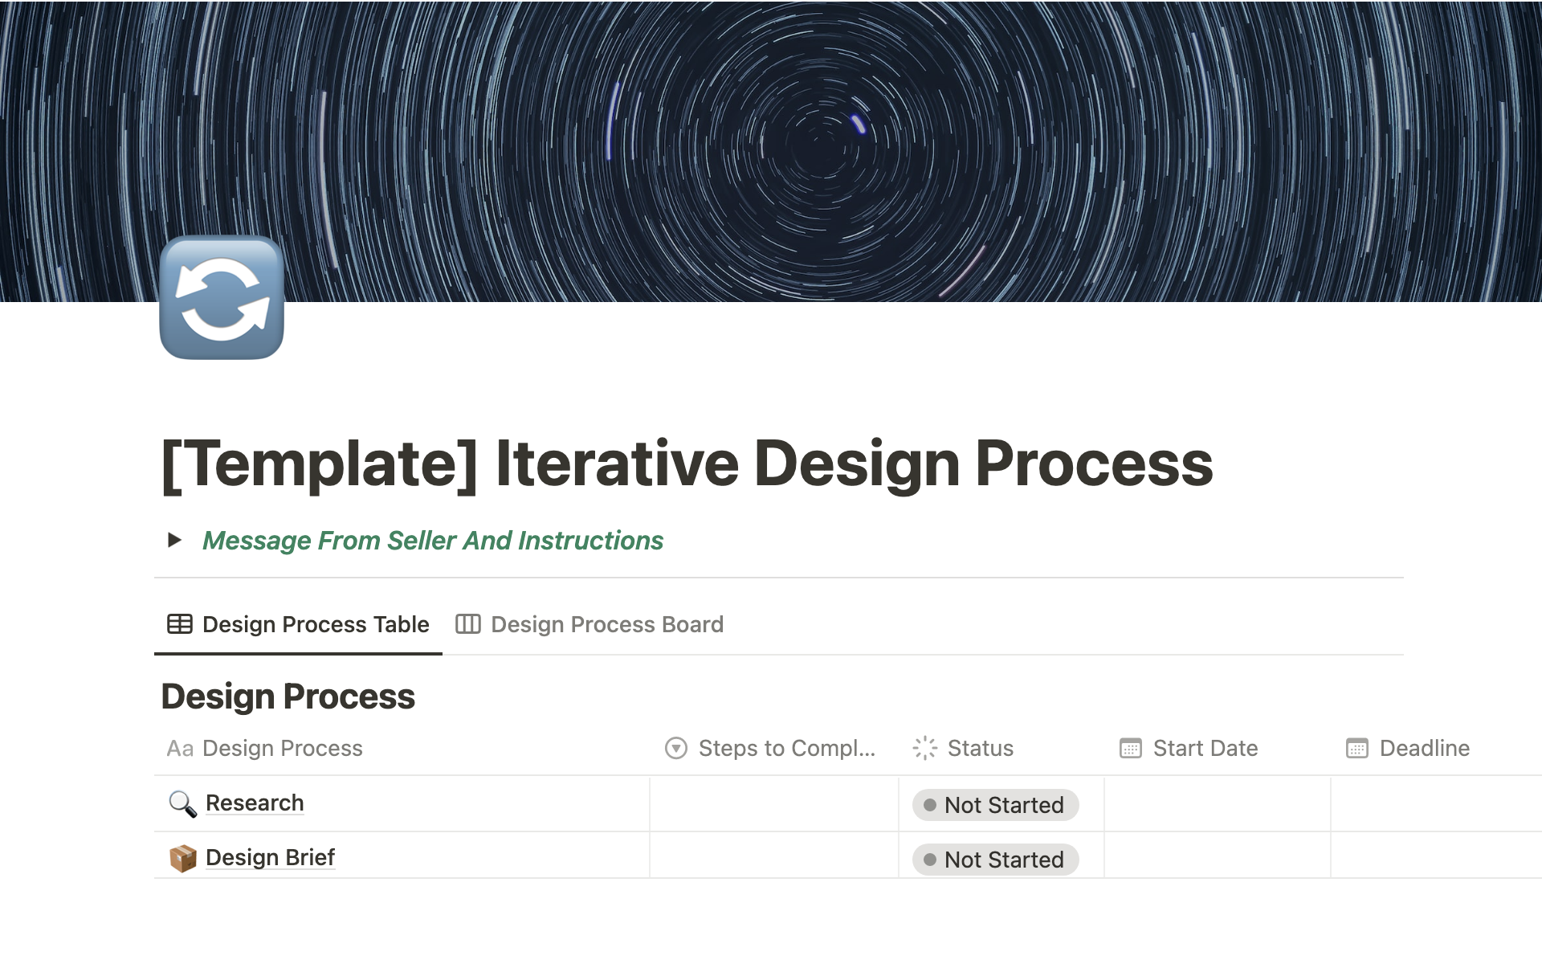Click the calendar icon on Start Date column
The width and height of the screenshot is (1542, 964).
click(1130, 748)
